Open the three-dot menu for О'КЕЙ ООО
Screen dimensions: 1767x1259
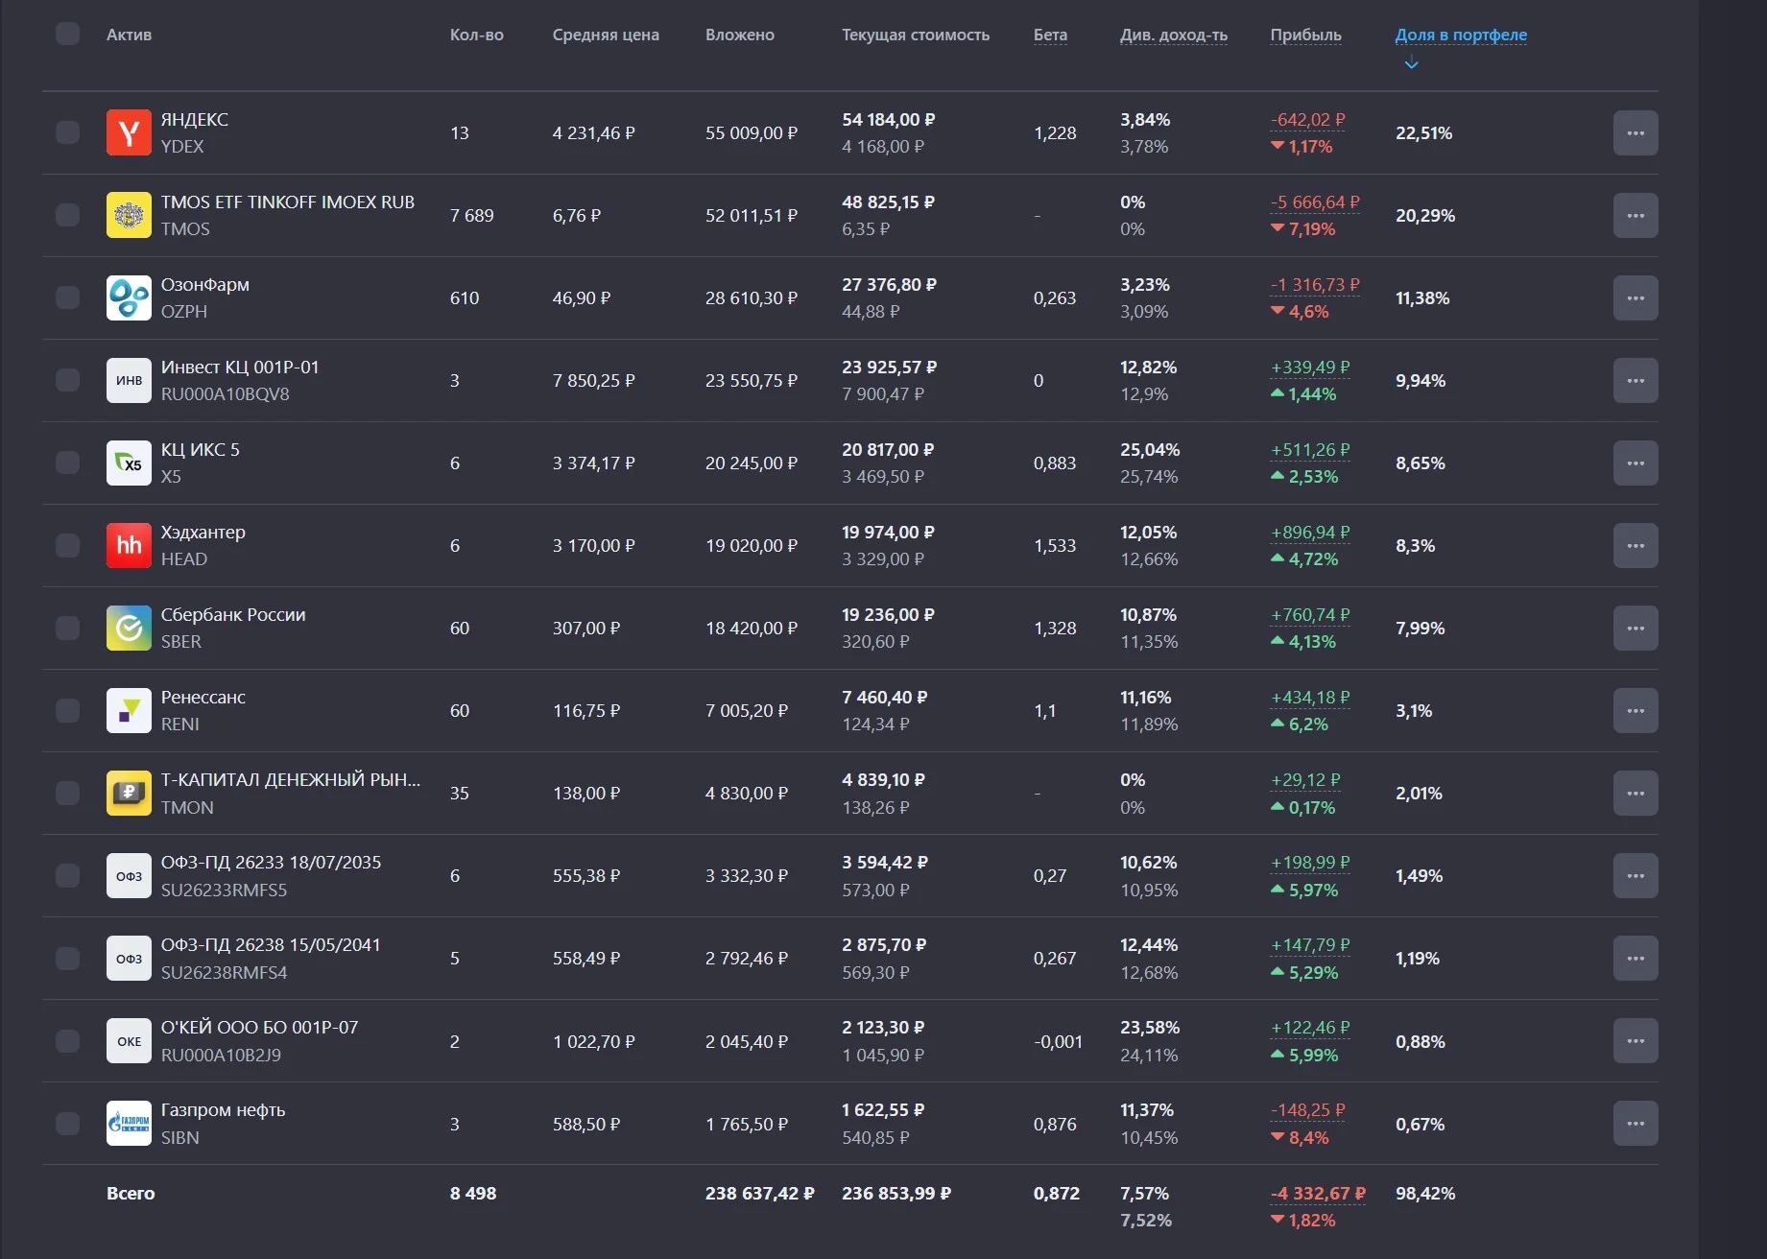click(1636, 1040)
